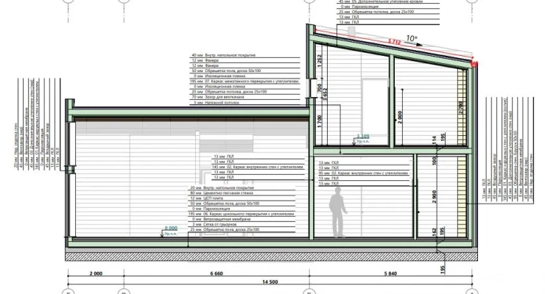
Task: Click '95 мм 02. Каркас внутренних стен' label
Action: point(364,173)
